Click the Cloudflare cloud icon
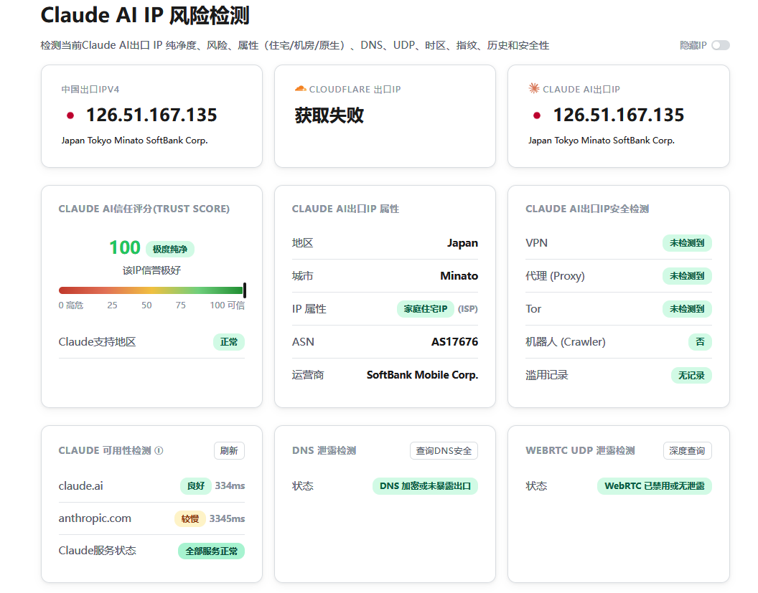This screenshot has height=593, width=758. point(300,89)
